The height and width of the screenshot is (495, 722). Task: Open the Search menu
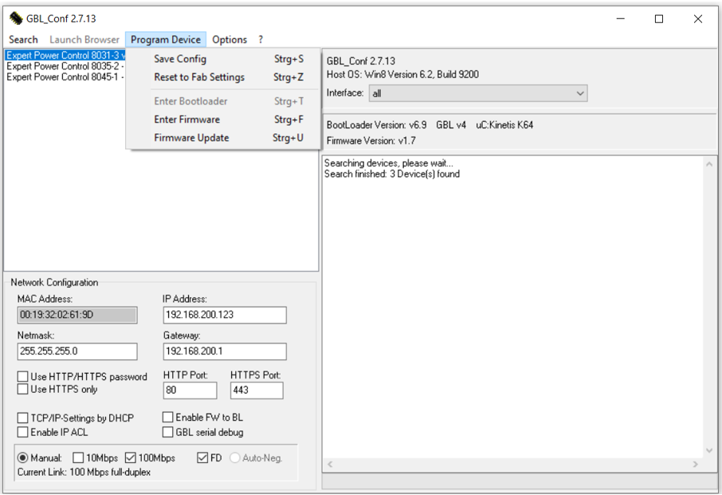pos(23,39)
